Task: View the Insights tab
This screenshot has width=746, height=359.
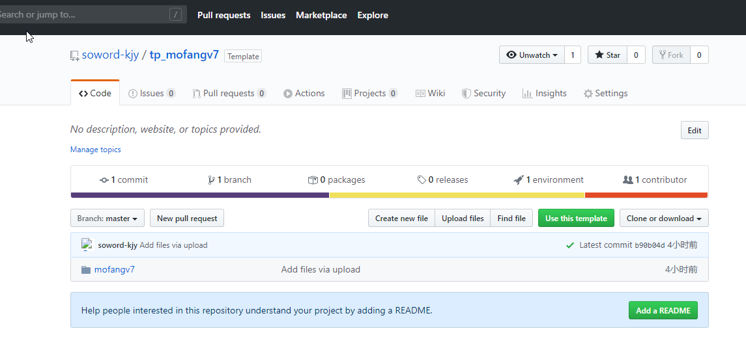Action: coord(544,94)
